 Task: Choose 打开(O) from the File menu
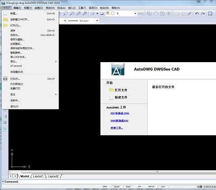30,26
